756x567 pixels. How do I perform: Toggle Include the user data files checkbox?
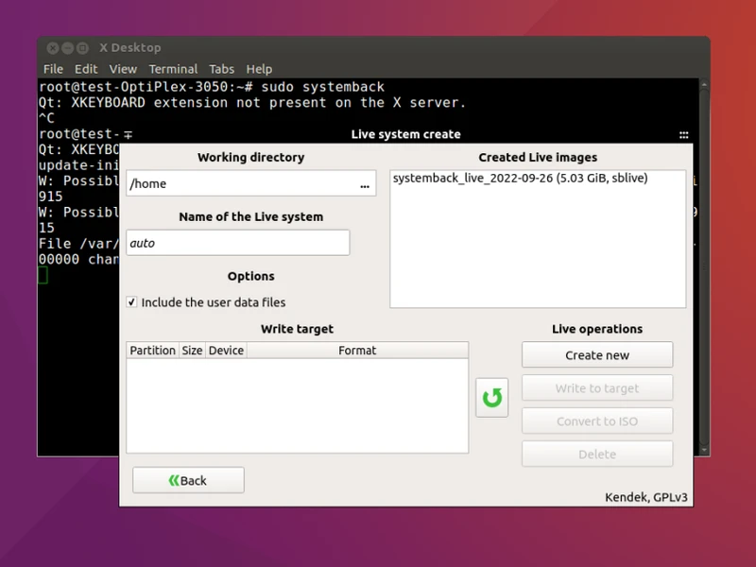click(x=131, y=302)
